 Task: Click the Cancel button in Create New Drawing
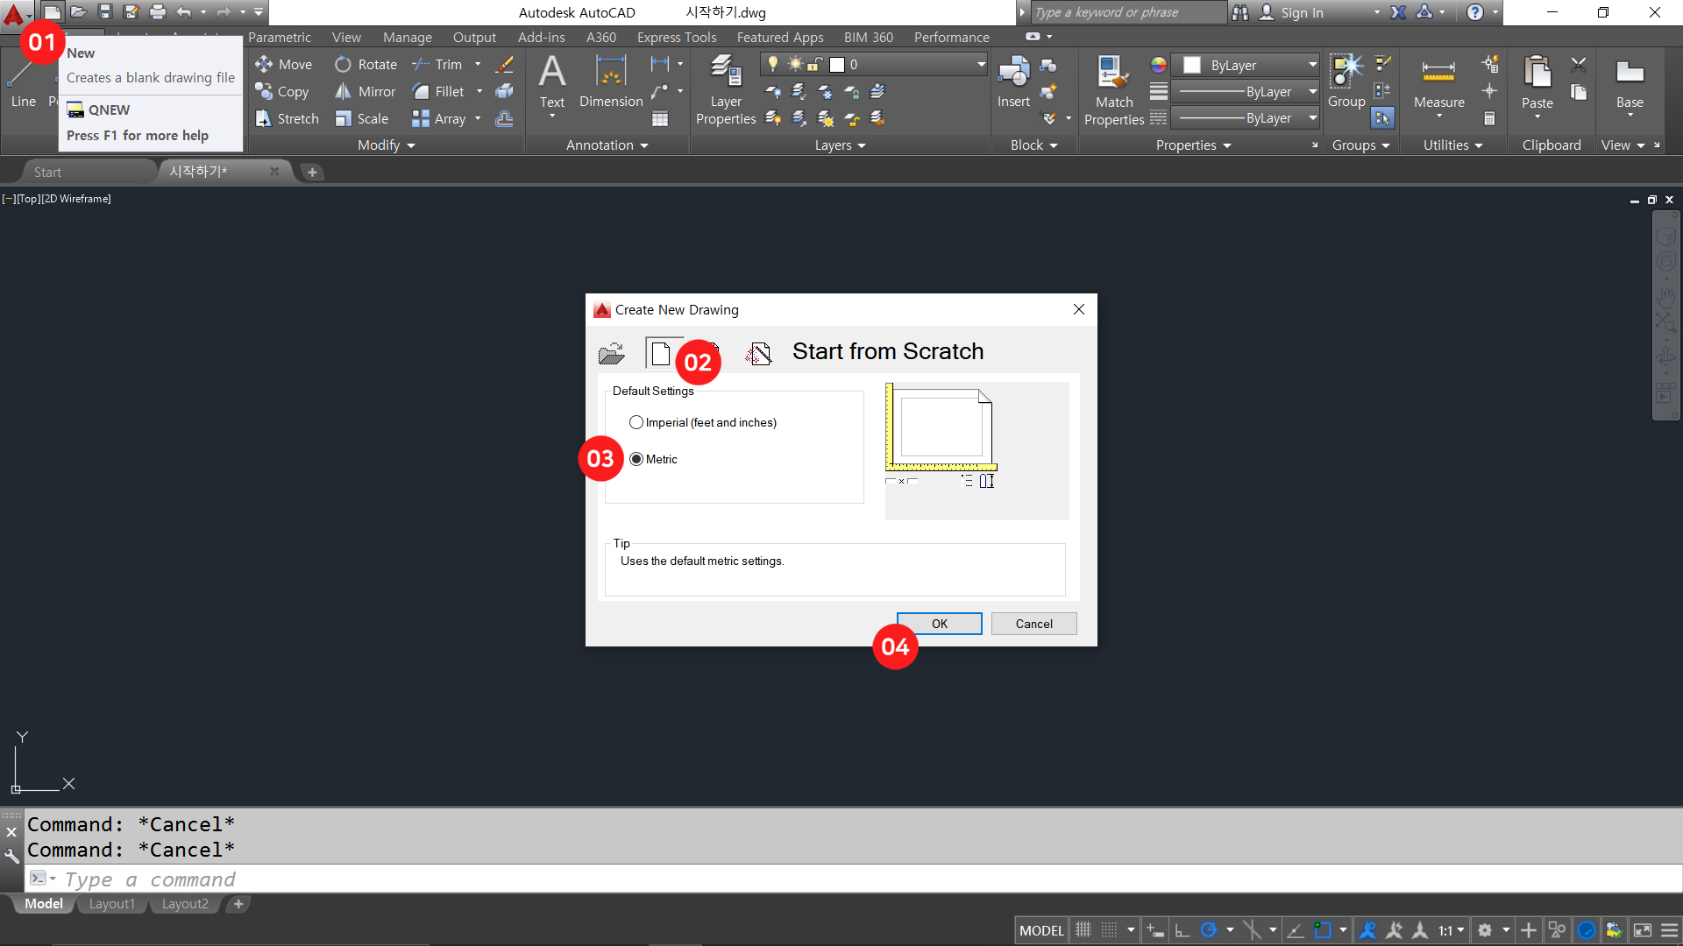[x=1034, y=624]
